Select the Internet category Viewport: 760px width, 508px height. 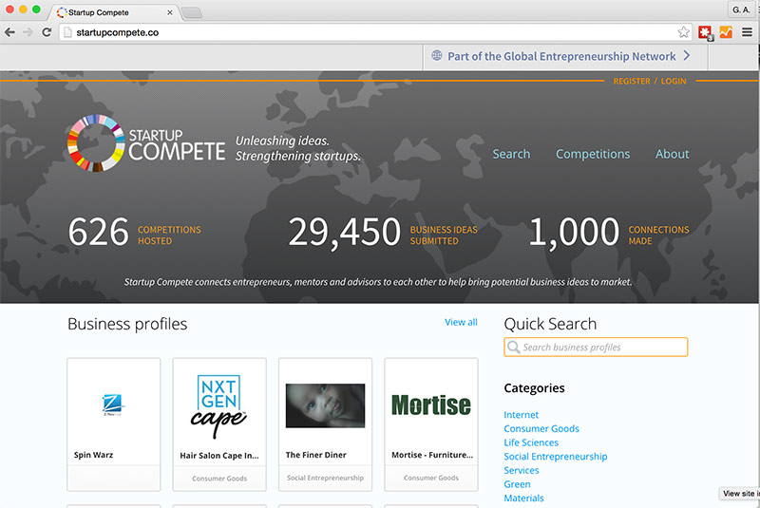click(x=521, y=415)
